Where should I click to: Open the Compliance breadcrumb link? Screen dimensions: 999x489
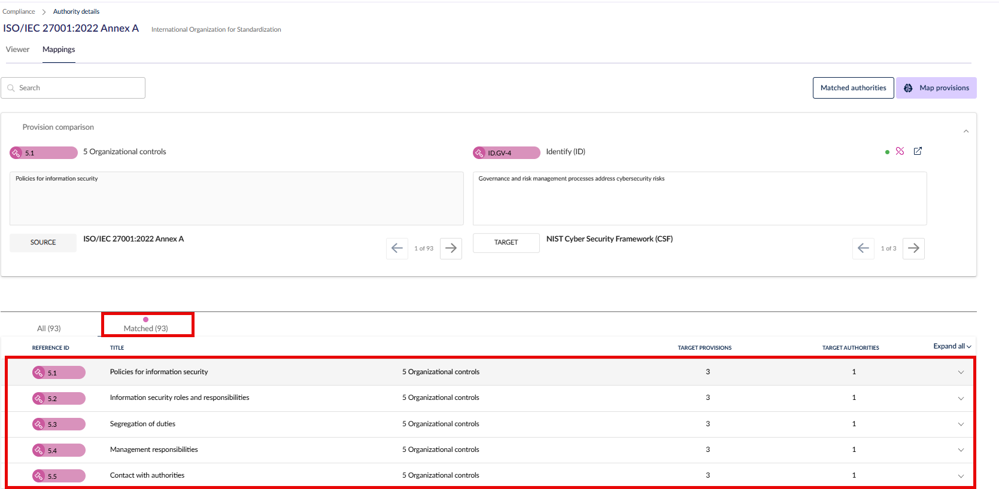[19, 11]
